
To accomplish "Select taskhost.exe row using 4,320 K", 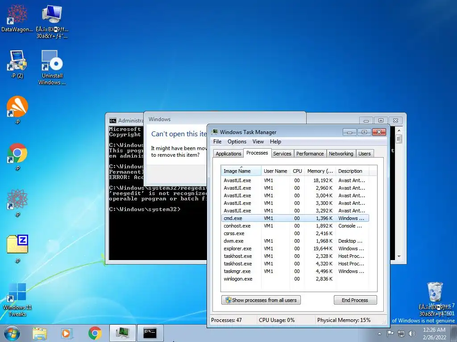I will click(x=295, y=264).
